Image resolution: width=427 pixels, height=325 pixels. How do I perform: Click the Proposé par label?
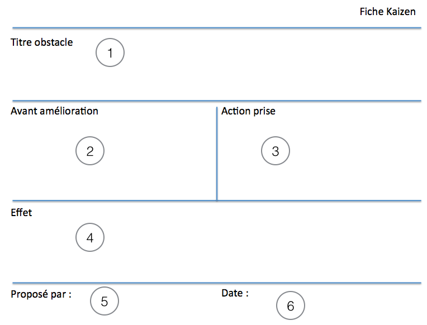point(41,294)
